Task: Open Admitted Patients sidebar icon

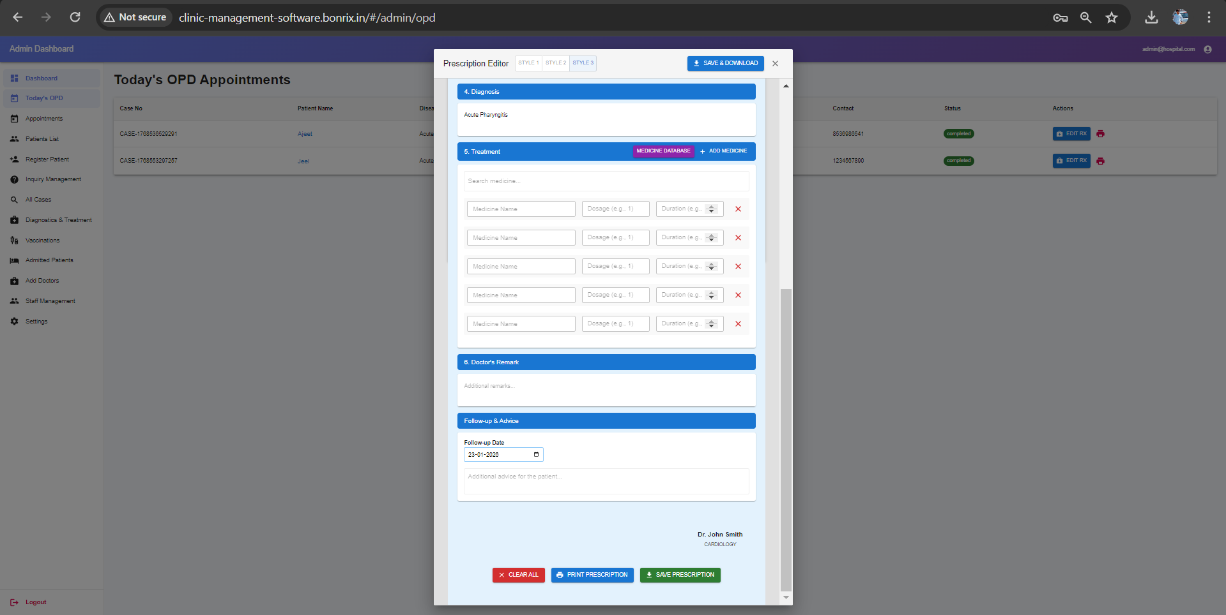Action: [x=14, y=260]
